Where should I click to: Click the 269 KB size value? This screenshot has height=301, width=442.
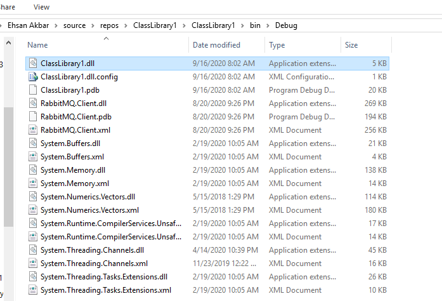(375, 103)
